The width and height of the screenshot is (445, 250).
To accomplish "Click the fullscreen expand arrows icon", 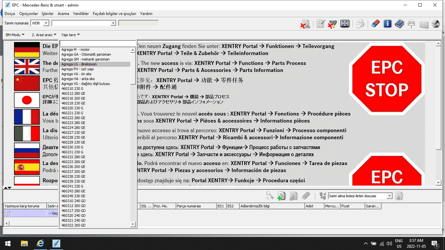I will point(345,24).
